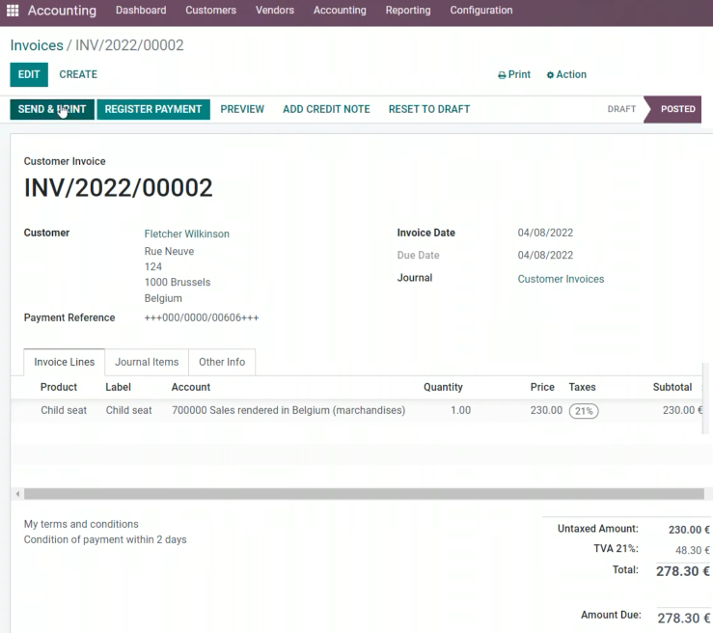Click REGISTER PAYMENT button
This screenshot has width=713, height=633.
pyautogui.click(x=153, y=110)
